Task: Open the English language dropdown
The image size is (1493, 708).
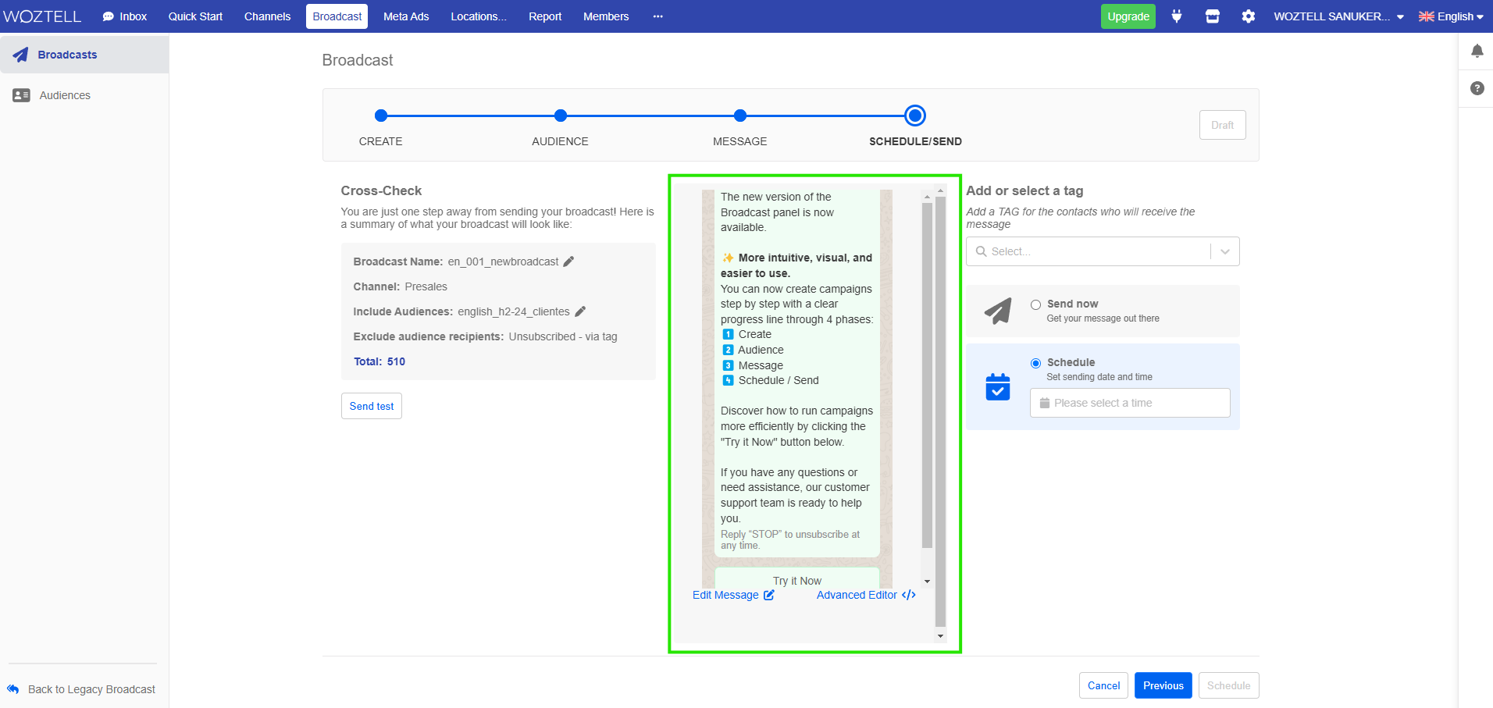Action: (x=1451, y=16)
